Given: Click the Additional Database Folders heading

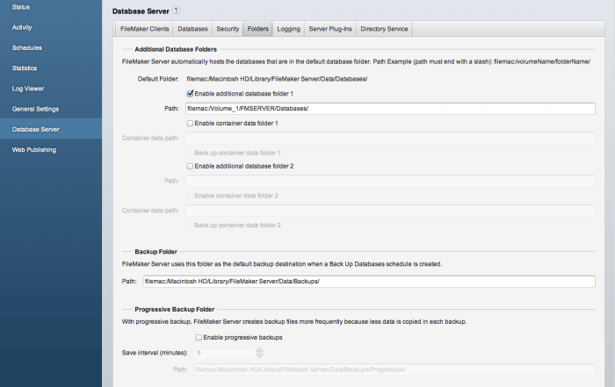Looking at the screenshot, I should click(x=176, y=49).
